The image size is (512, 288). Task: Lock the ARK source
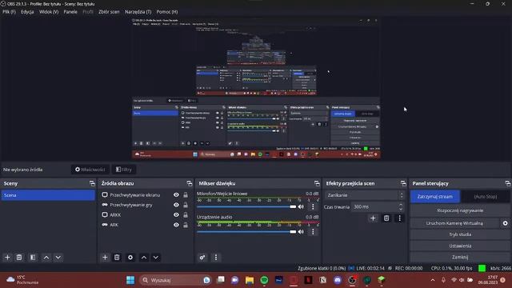(x=186, y=225)
